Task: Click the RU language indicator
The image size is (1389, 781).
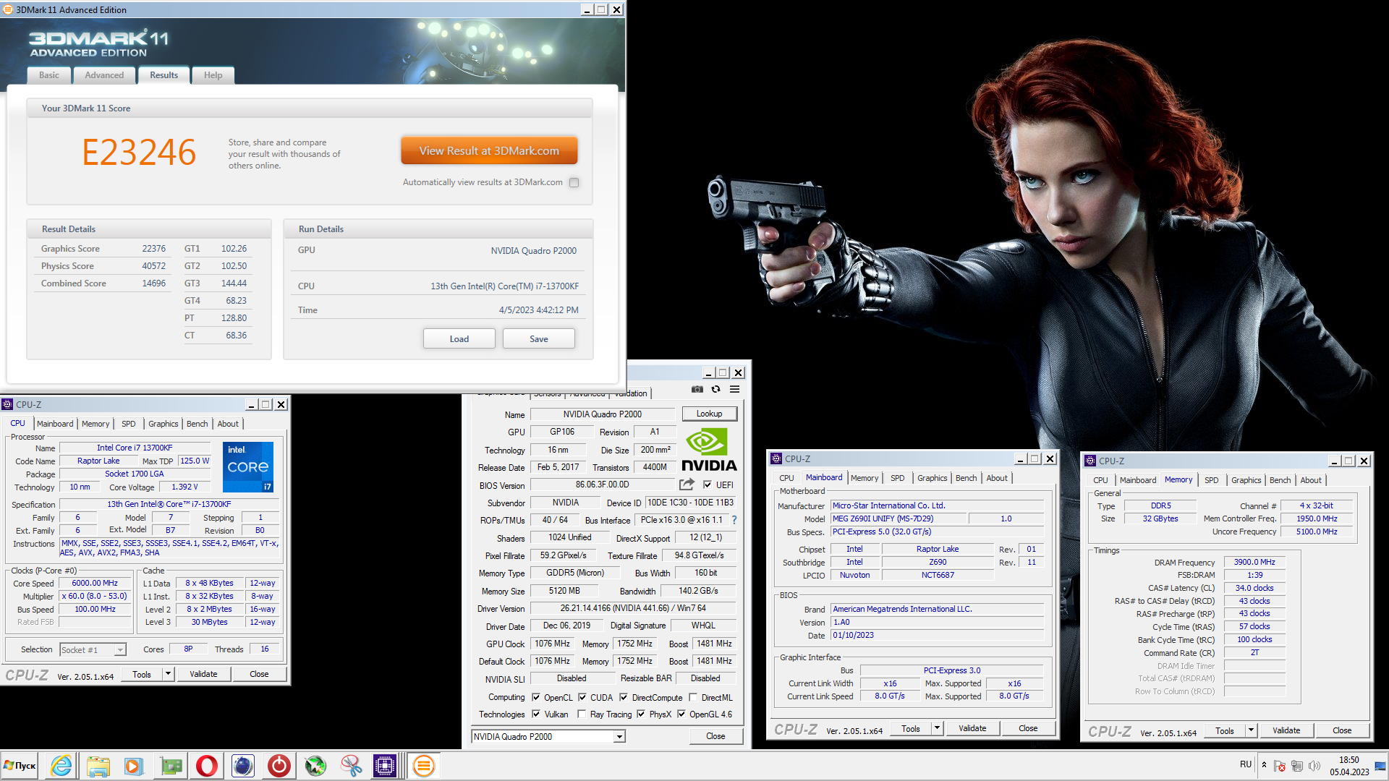Action: (1246, 764)
